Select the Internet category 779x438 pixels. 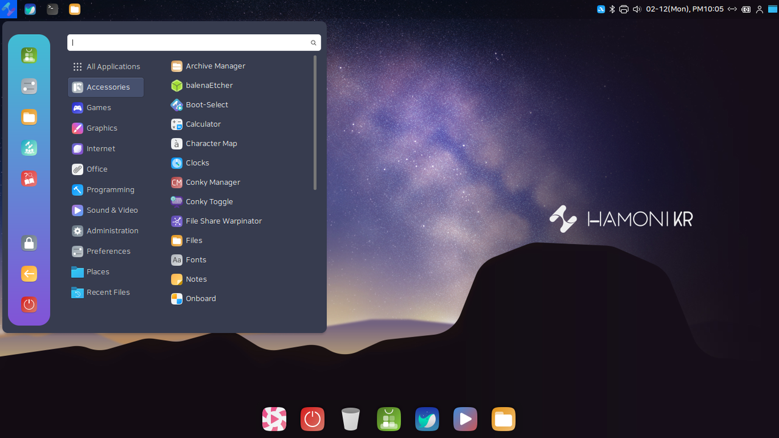coord(106,149)
